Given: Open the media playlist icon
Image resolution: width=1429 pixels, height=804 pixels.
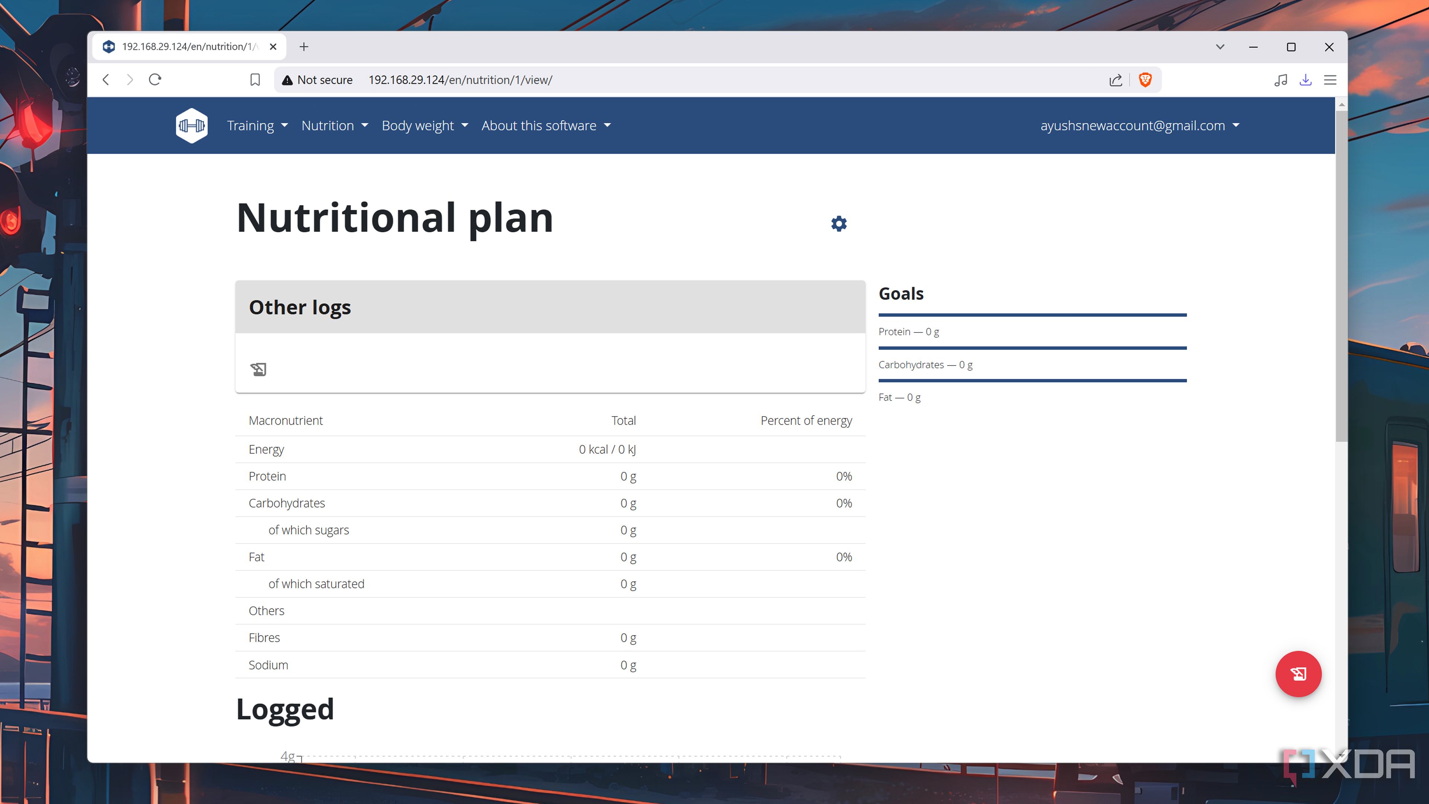Looking at the screenshot, I should coord(1280,80).
